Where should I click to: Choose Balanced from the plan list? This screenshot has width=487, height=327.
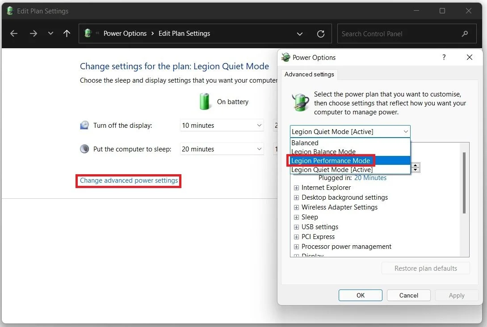click(x=350, y=143)
